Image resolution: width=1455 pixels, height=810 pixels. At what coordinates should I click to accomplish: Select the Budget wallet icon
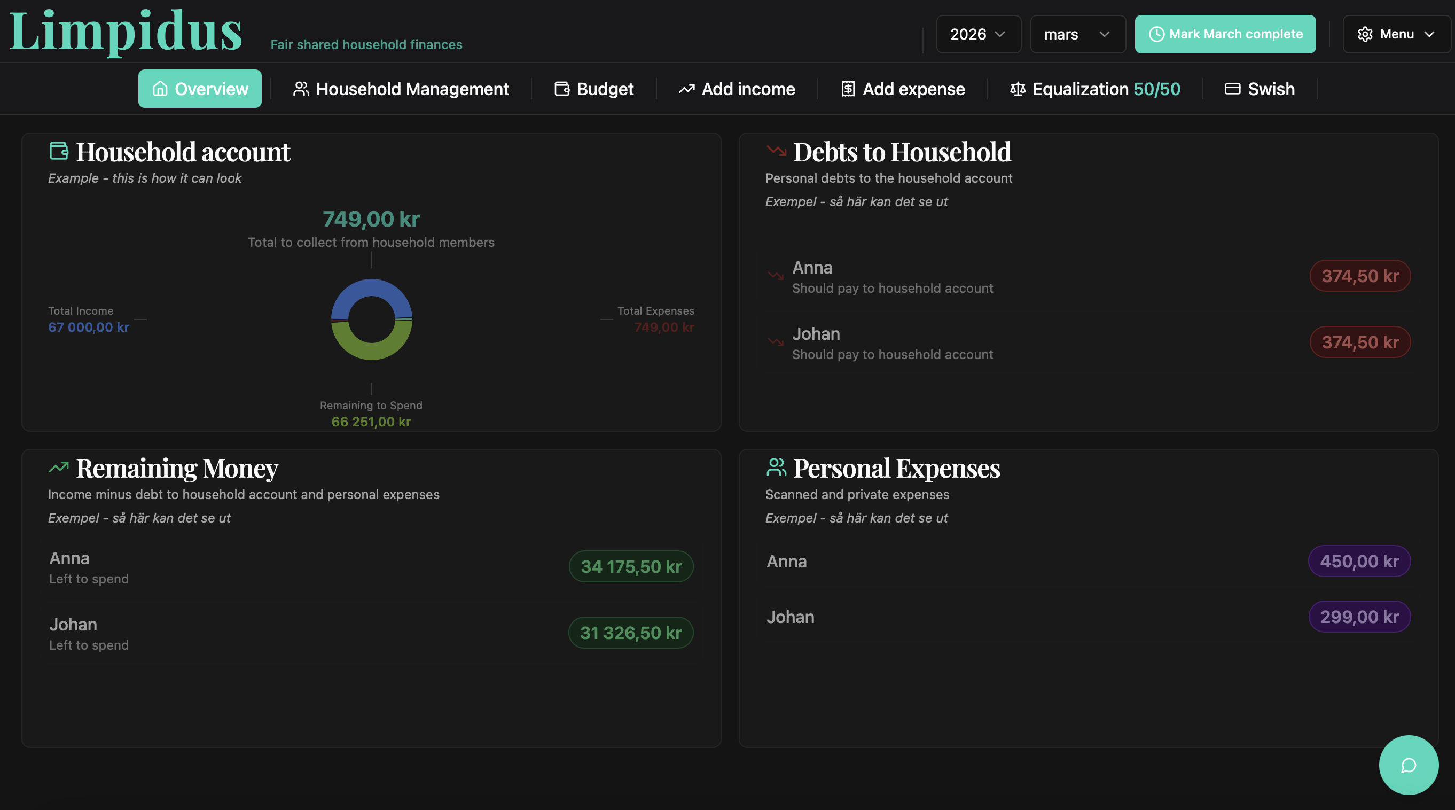point(562,89)
